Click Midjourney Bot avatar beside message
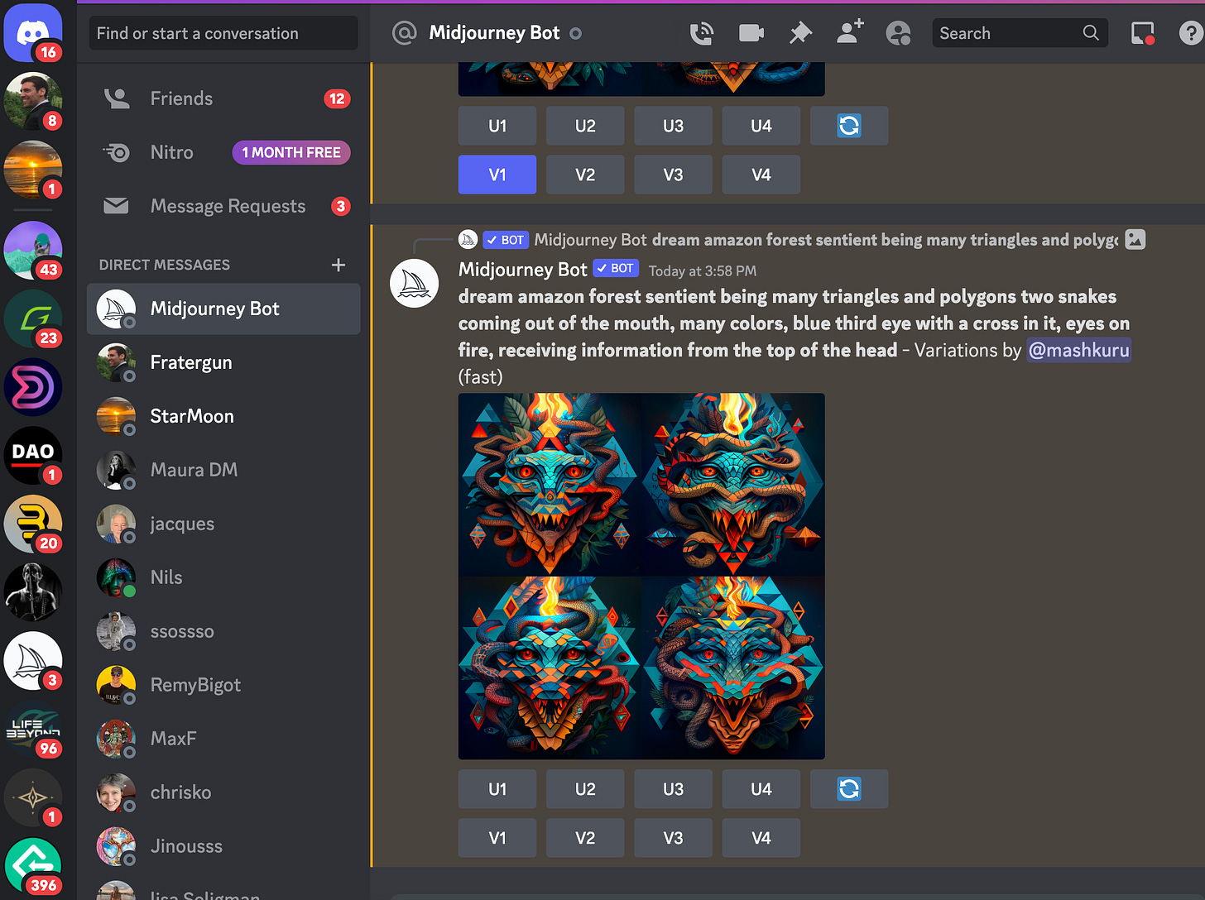Viewport: 1205px width, 900px height. point(414,283)
